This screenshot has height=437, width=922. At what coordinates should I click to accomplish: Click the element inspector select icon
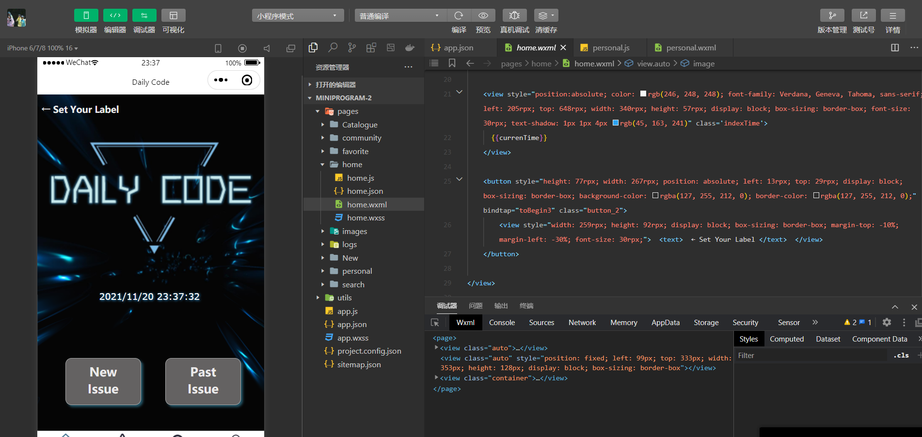coord(435,323)
